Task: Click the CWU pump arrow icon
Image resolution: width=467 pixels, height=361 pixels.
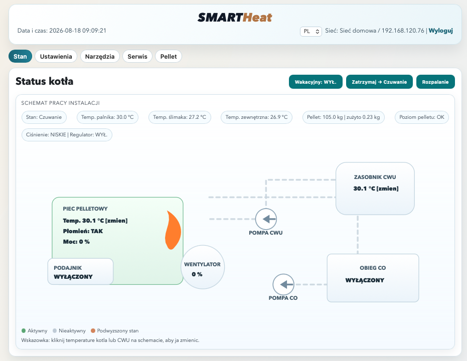Action: point(266,219)
